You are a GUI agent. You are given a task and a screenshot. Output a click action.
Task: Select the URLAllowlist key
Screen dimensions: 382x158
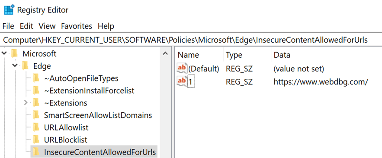coord(66,127)
